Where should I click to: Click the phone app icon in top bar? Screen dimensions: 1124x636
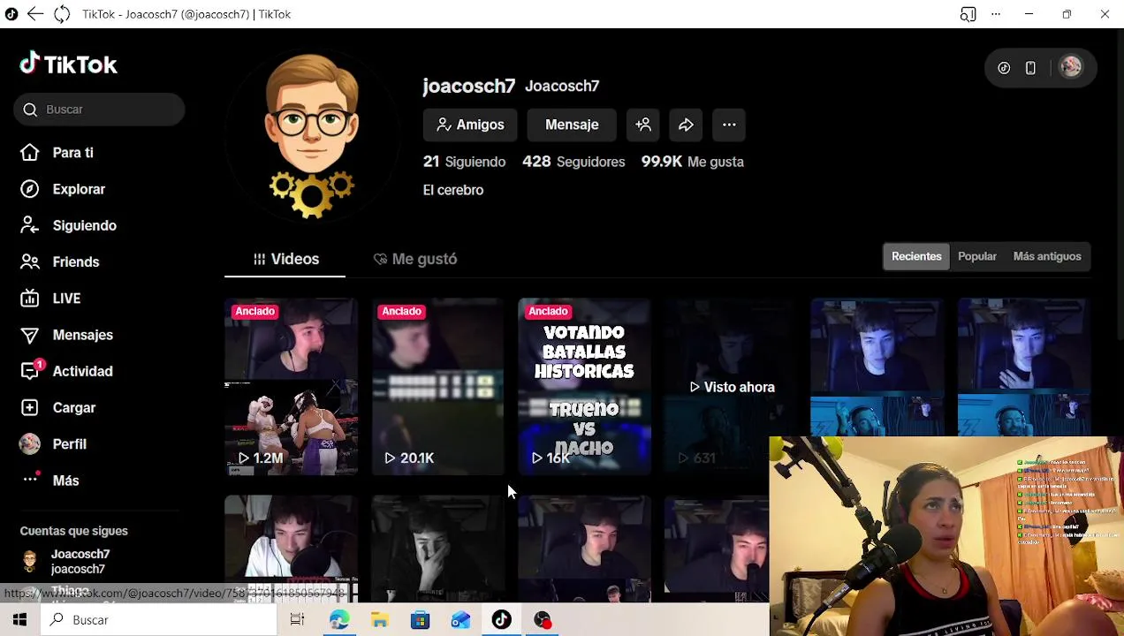(1030, 68)
